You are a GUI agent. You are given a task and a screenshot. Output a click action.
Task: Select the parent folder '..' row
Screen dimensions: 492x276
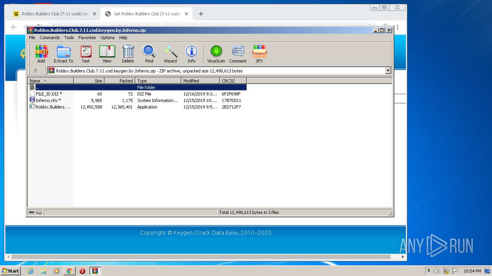[137, 87]
